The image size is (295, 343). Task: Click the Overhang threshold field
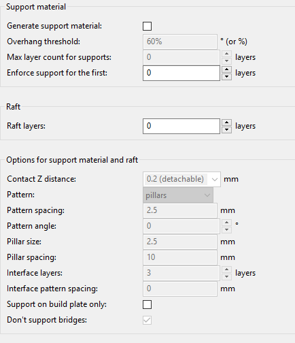point(180,42)
